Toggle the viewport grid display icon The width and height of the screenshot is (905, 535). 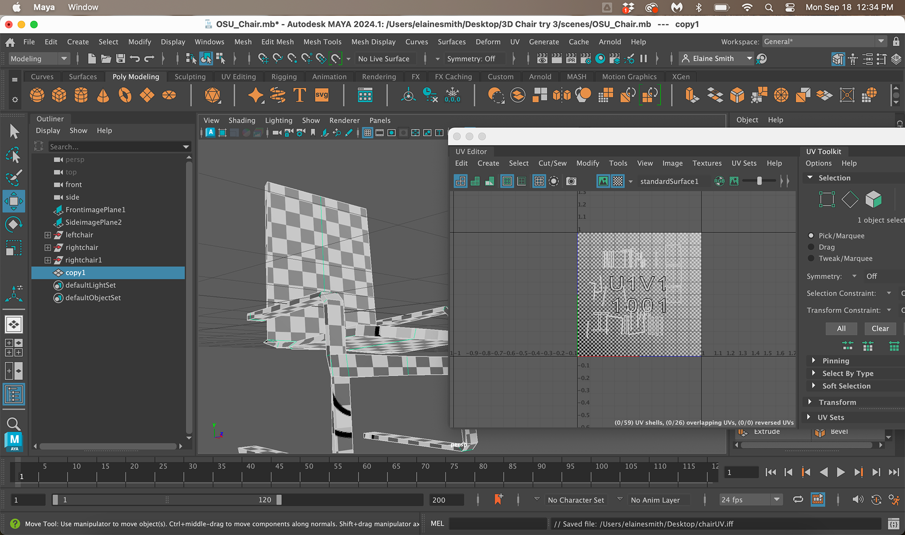(368, 133)
